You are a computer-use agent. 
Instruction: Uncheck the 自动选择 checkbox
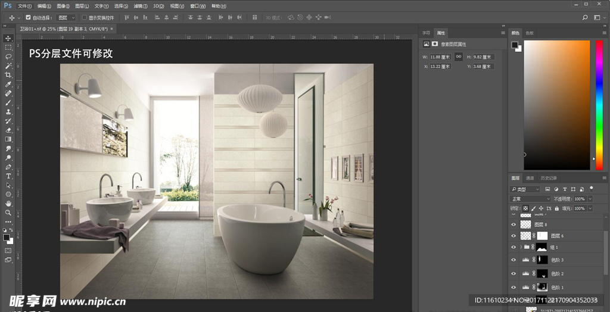pyautogui.click(x=28, y=18)
